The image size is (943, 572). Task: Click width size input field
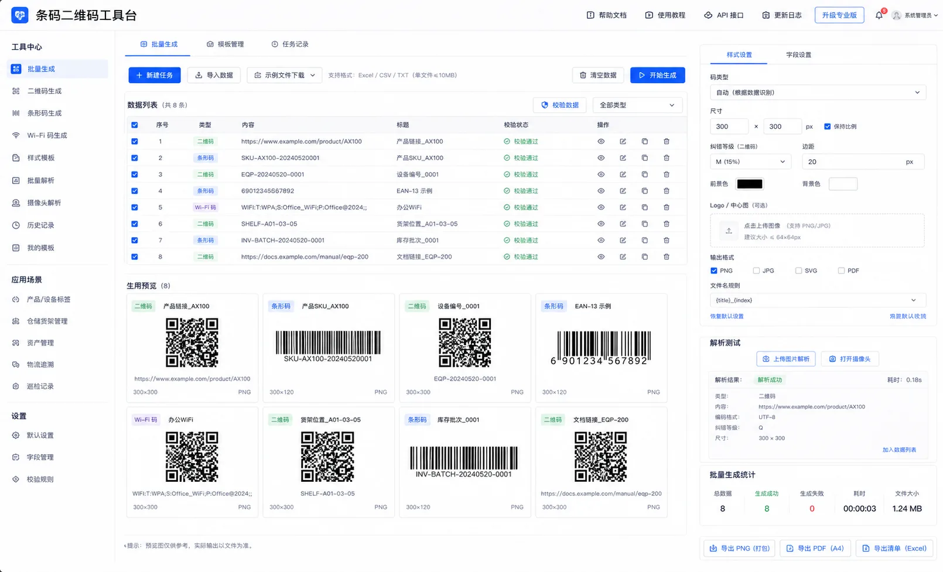pos(729,126)
